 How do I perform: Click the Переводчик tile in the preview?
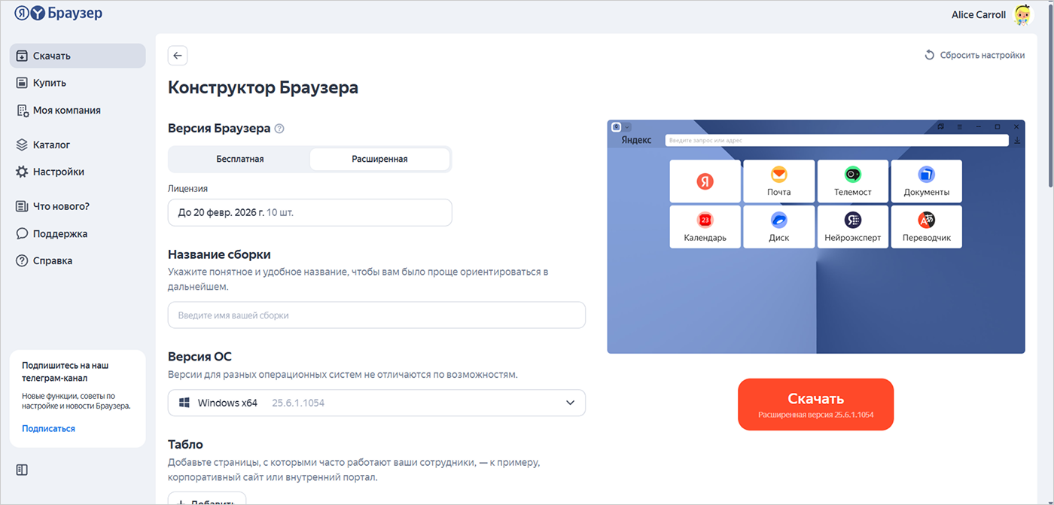927,227
